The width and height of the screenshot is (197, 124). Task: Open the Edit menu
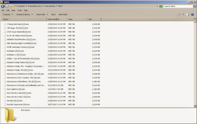pyautogui.click(x=8, y=10)
